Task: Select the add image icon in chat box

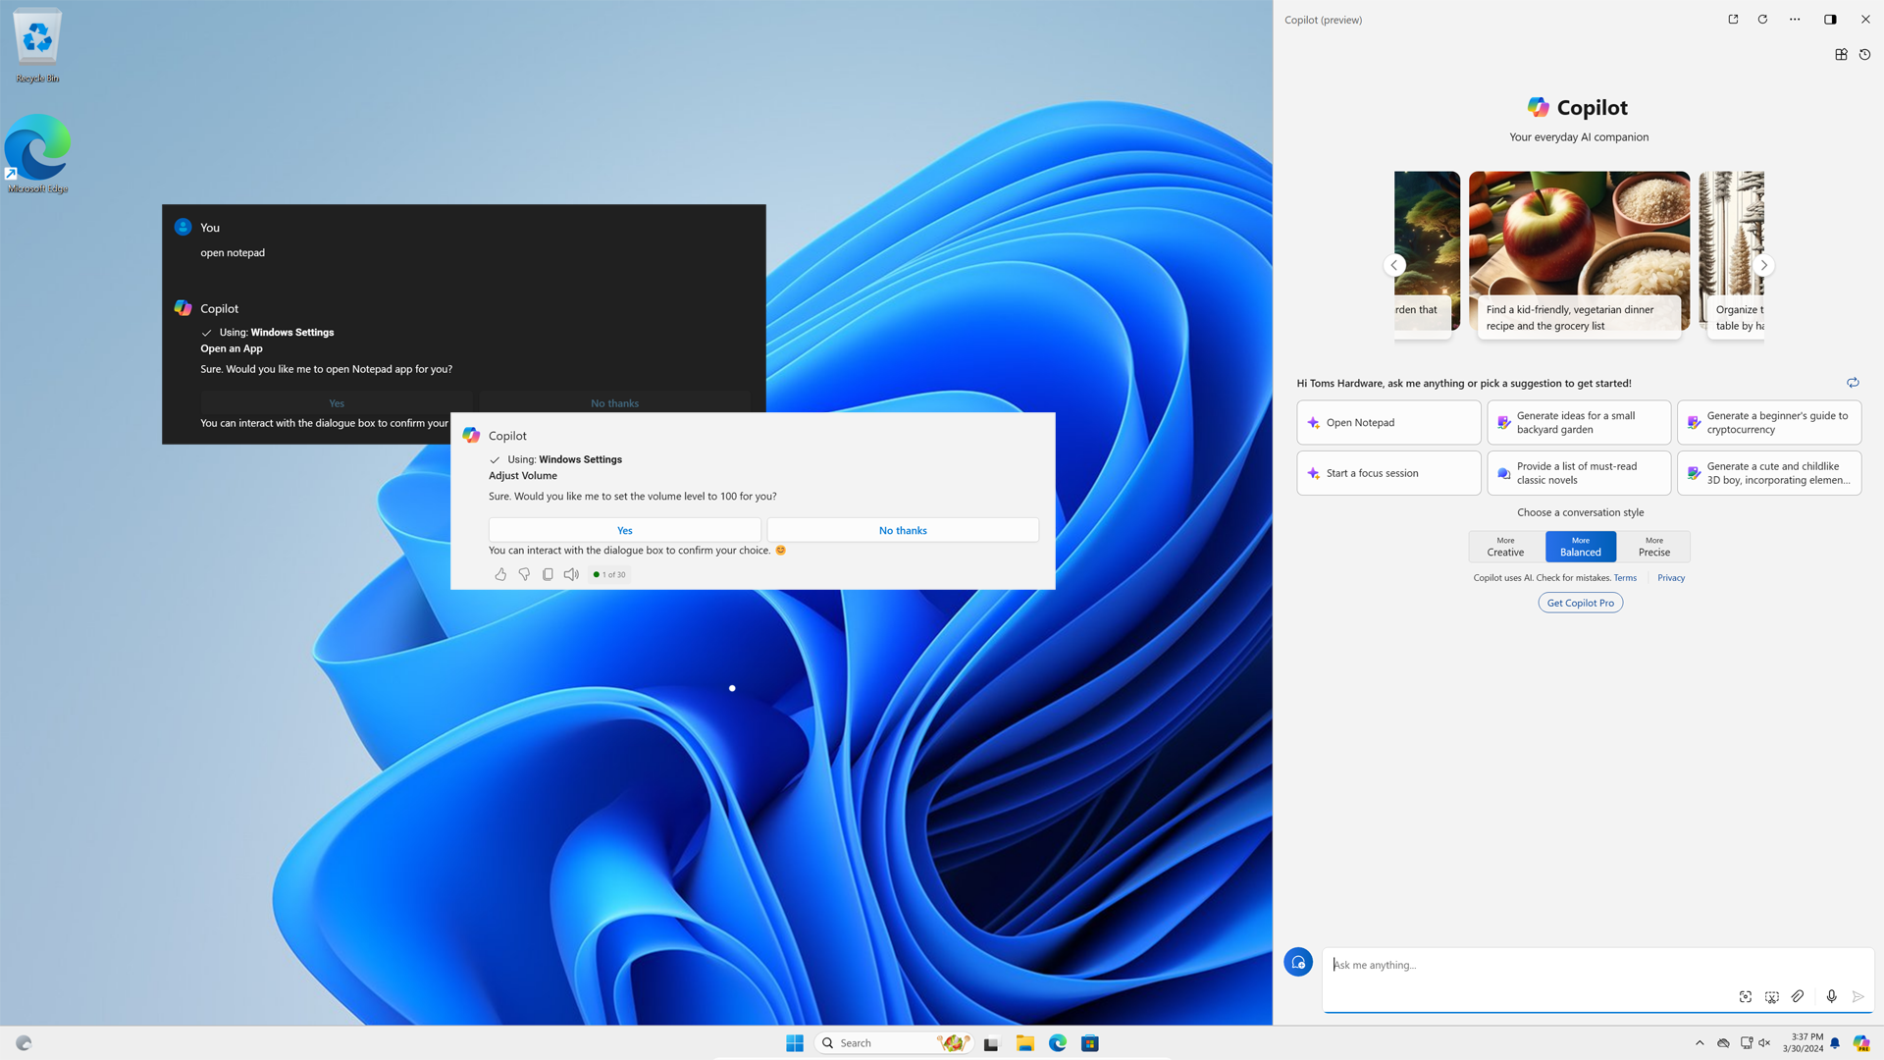Action: (1746, 996)
